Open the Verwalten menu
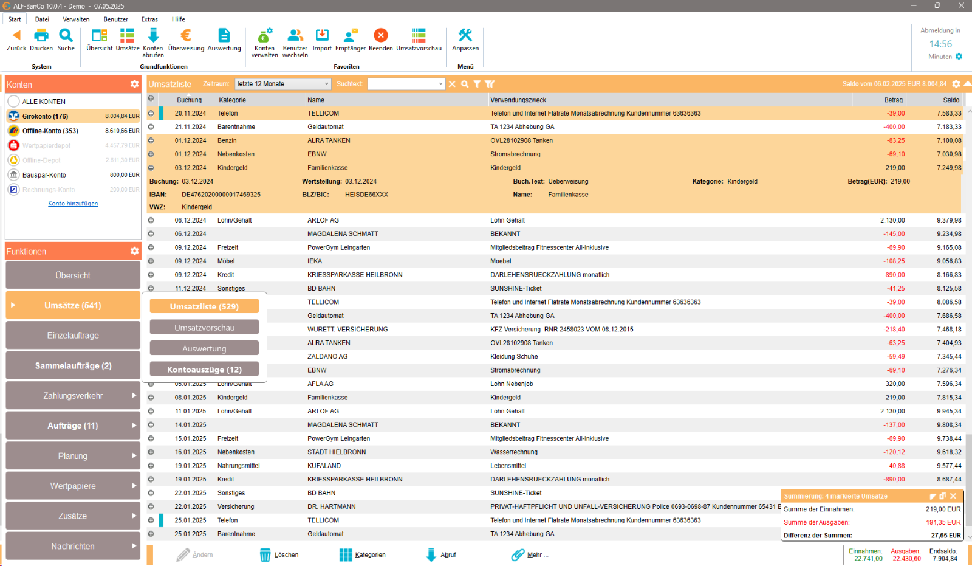 click(76, 19)
